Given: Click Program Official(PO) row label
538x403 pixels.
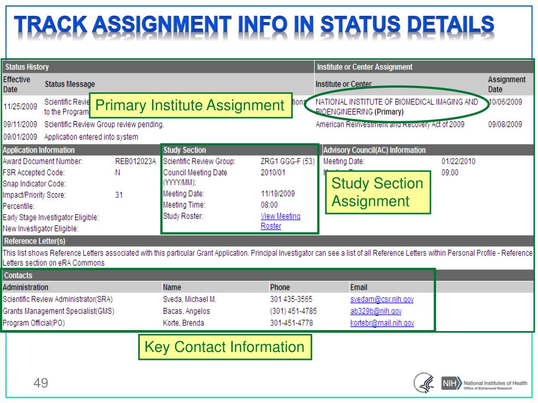Looking at the screenshot, I should point(34,323).
